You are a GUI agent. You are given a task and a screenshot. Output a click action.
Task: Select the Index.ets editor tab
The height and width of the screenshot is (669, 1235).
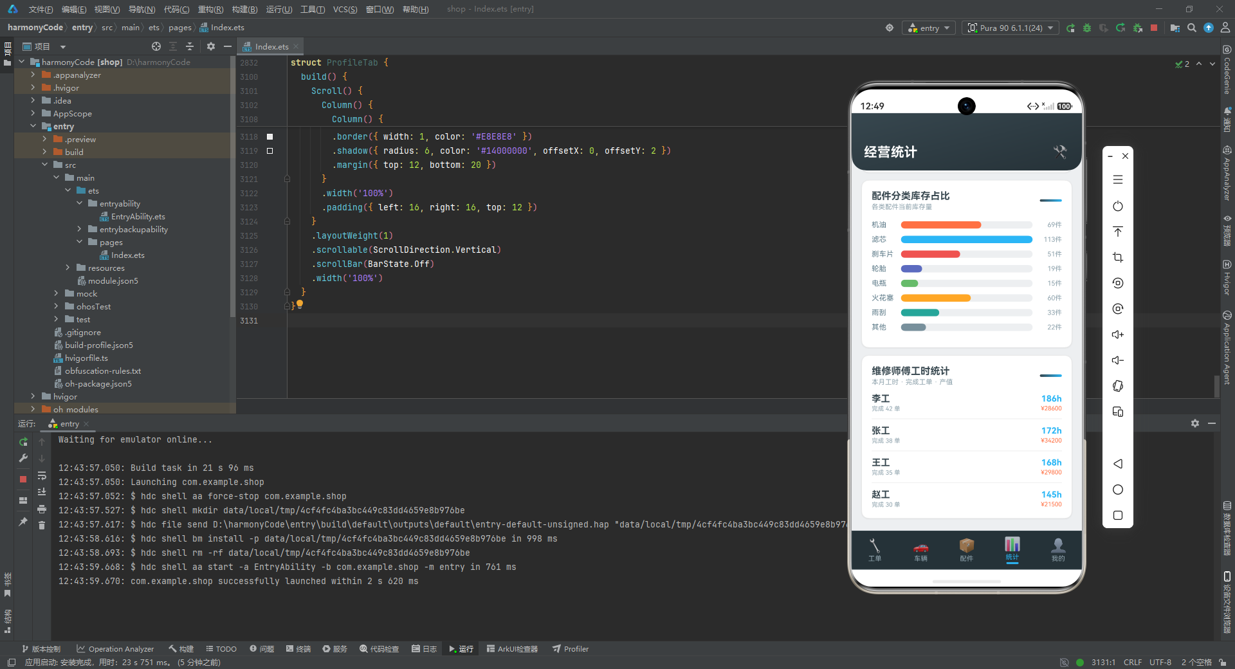point(271,46)
